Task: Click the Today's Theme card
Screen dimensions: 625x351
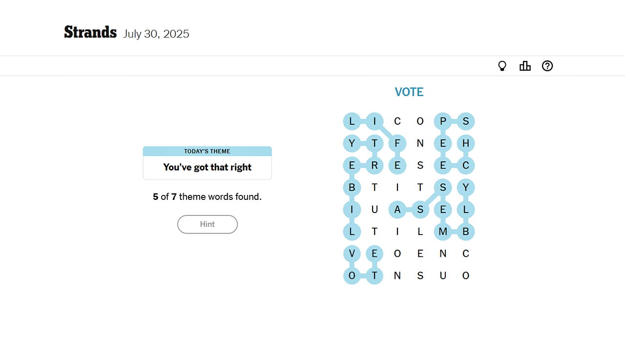Action: [207, 162]
